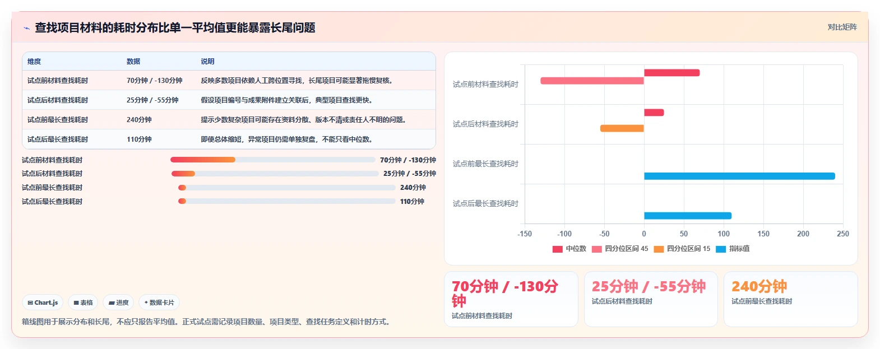880x349 pixels.
Task: Click the Chart.js chip
Action: [43, 303]
